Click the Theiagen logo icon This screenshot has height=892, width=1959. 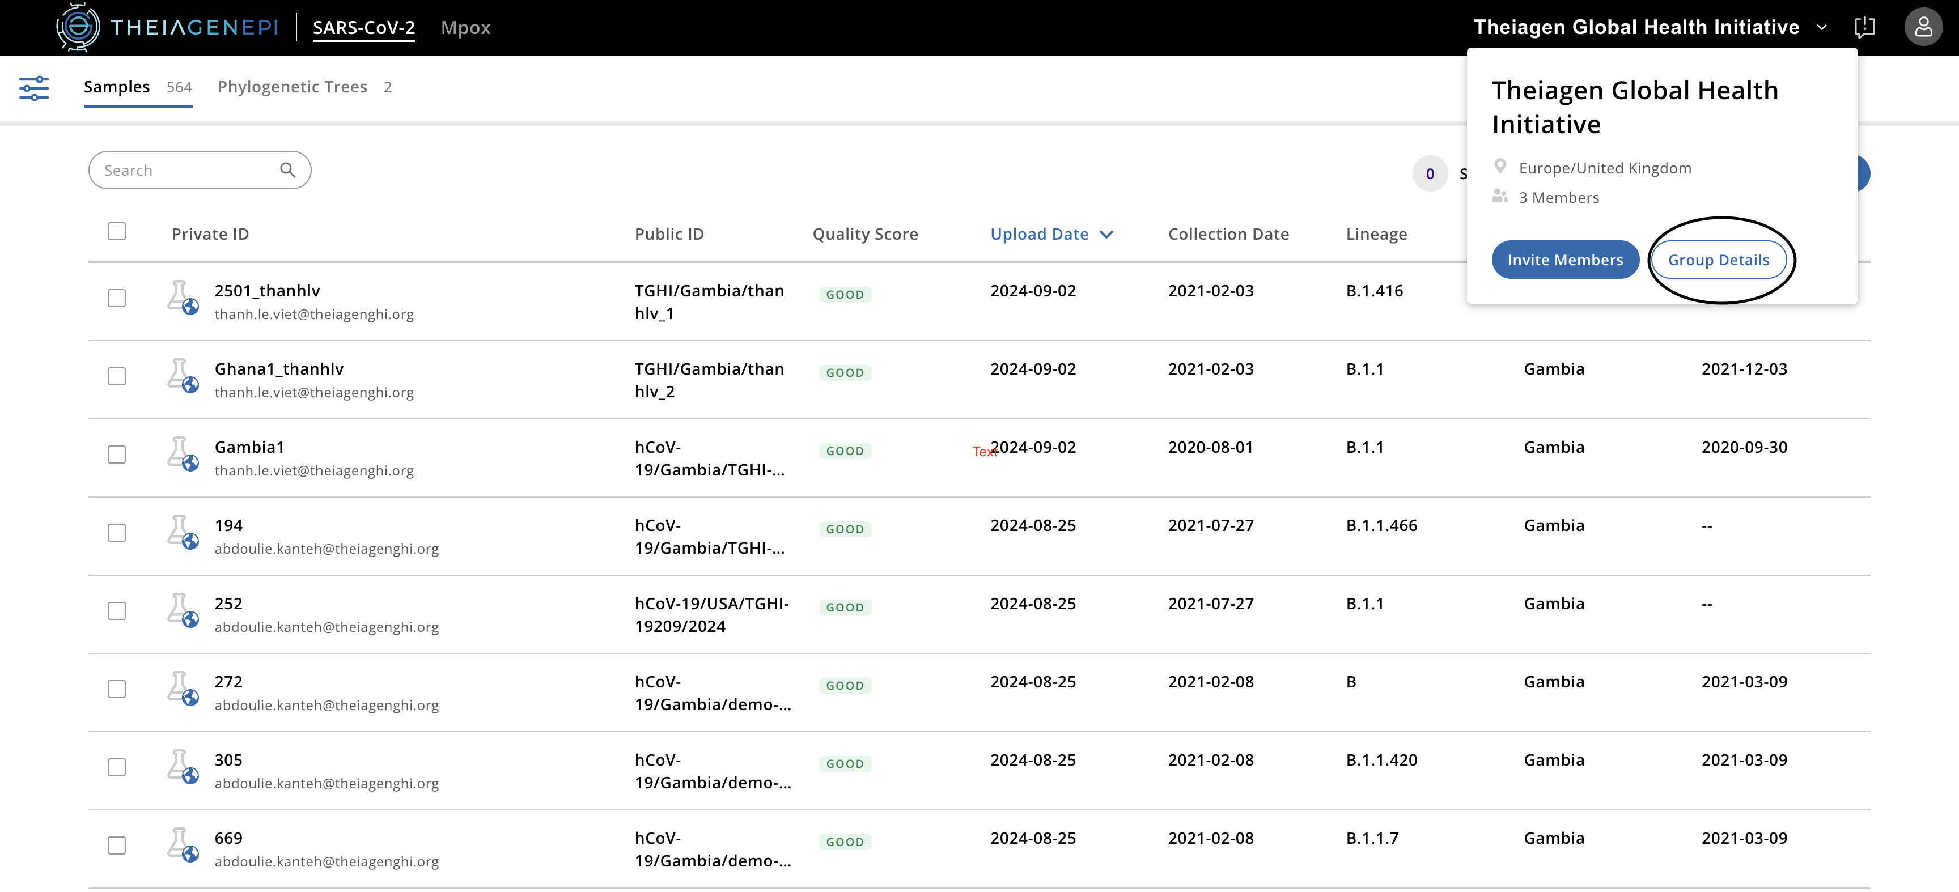(78, 27)
